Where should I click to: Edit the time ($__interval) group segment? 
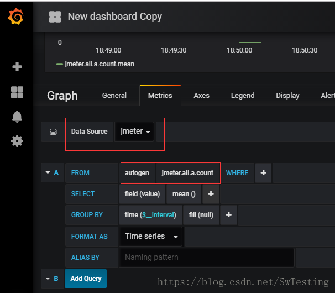tap(150, 215)
